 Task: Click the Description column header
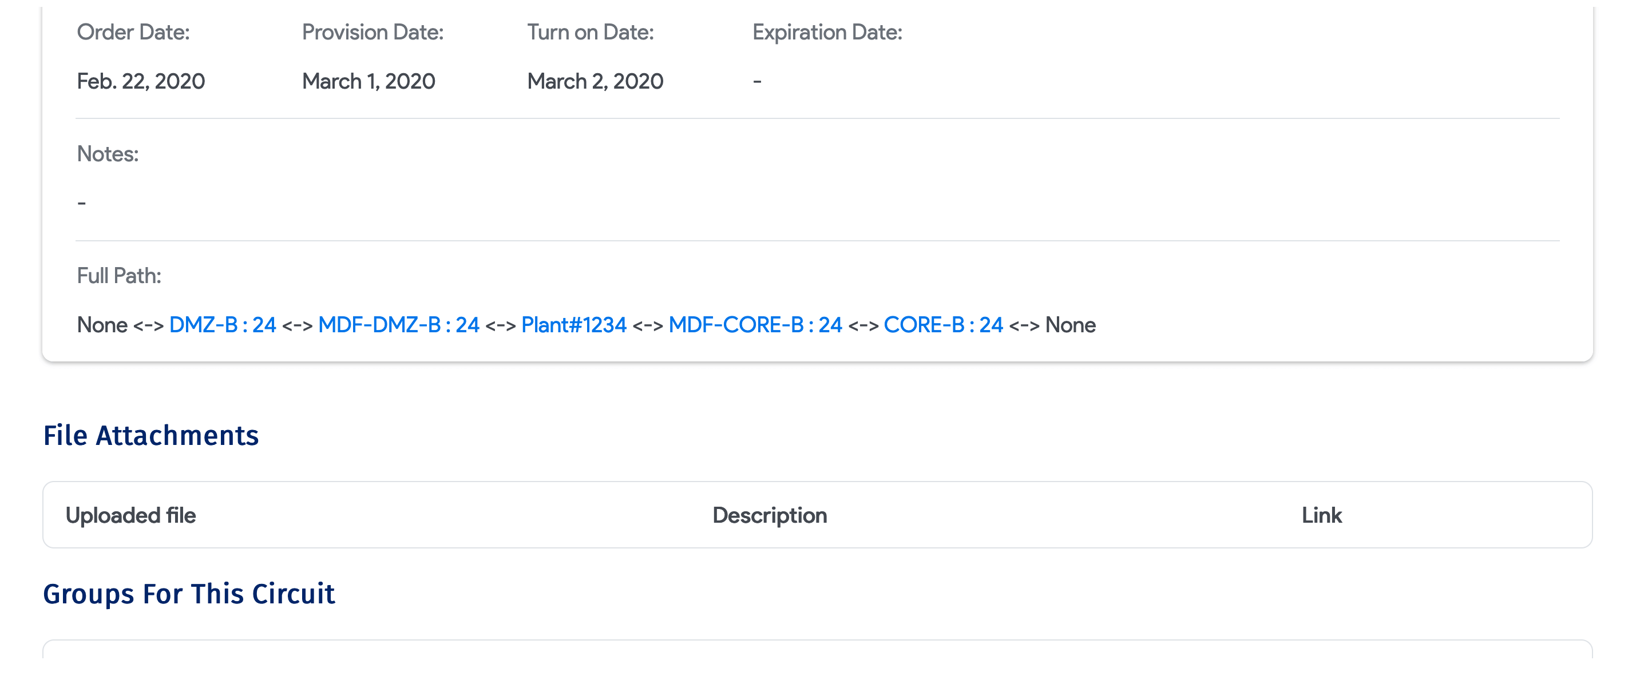769,515
